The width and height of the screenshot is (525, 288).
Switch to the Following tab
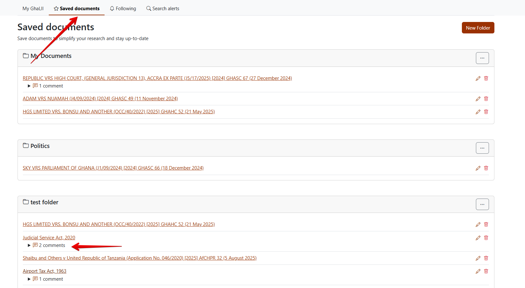tap(123, 9)
